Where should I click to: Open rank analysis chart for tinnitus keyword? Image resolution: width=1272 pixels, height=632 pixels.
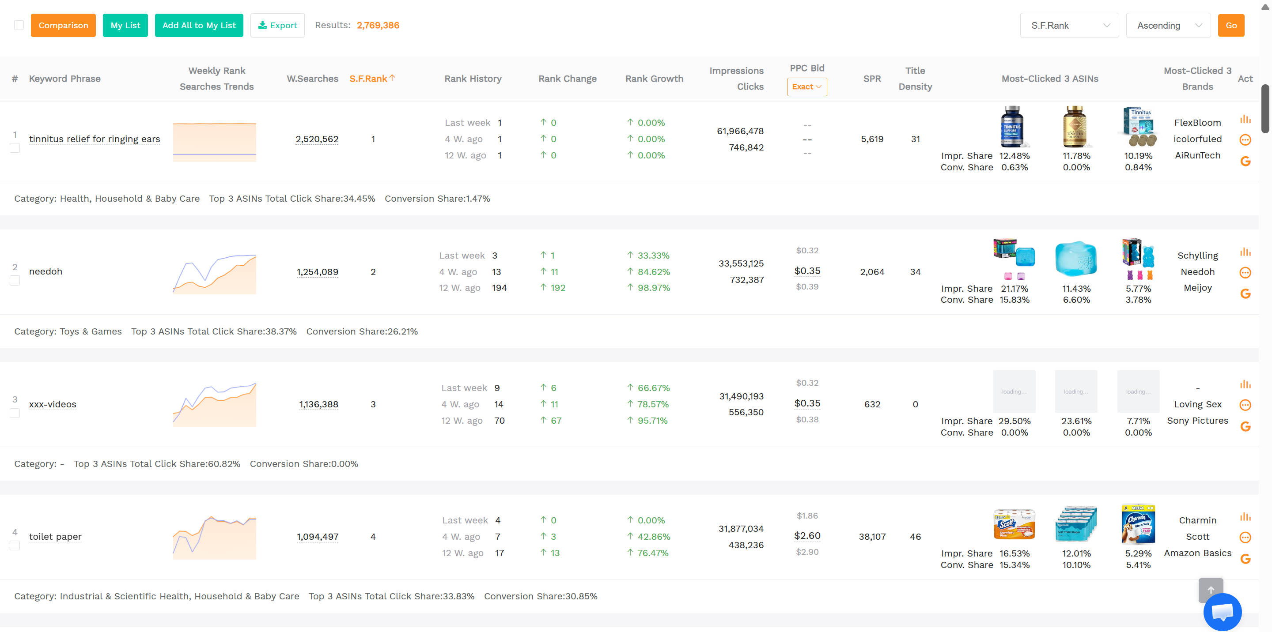pos(1246,118)
